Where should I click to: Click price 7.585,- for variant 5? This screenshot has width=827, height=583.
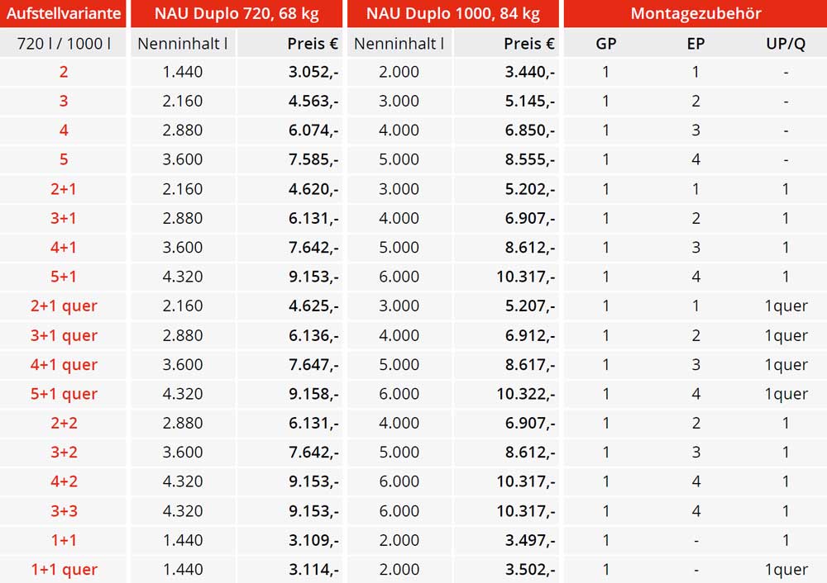pyautogui.click(x=313, y=159)
